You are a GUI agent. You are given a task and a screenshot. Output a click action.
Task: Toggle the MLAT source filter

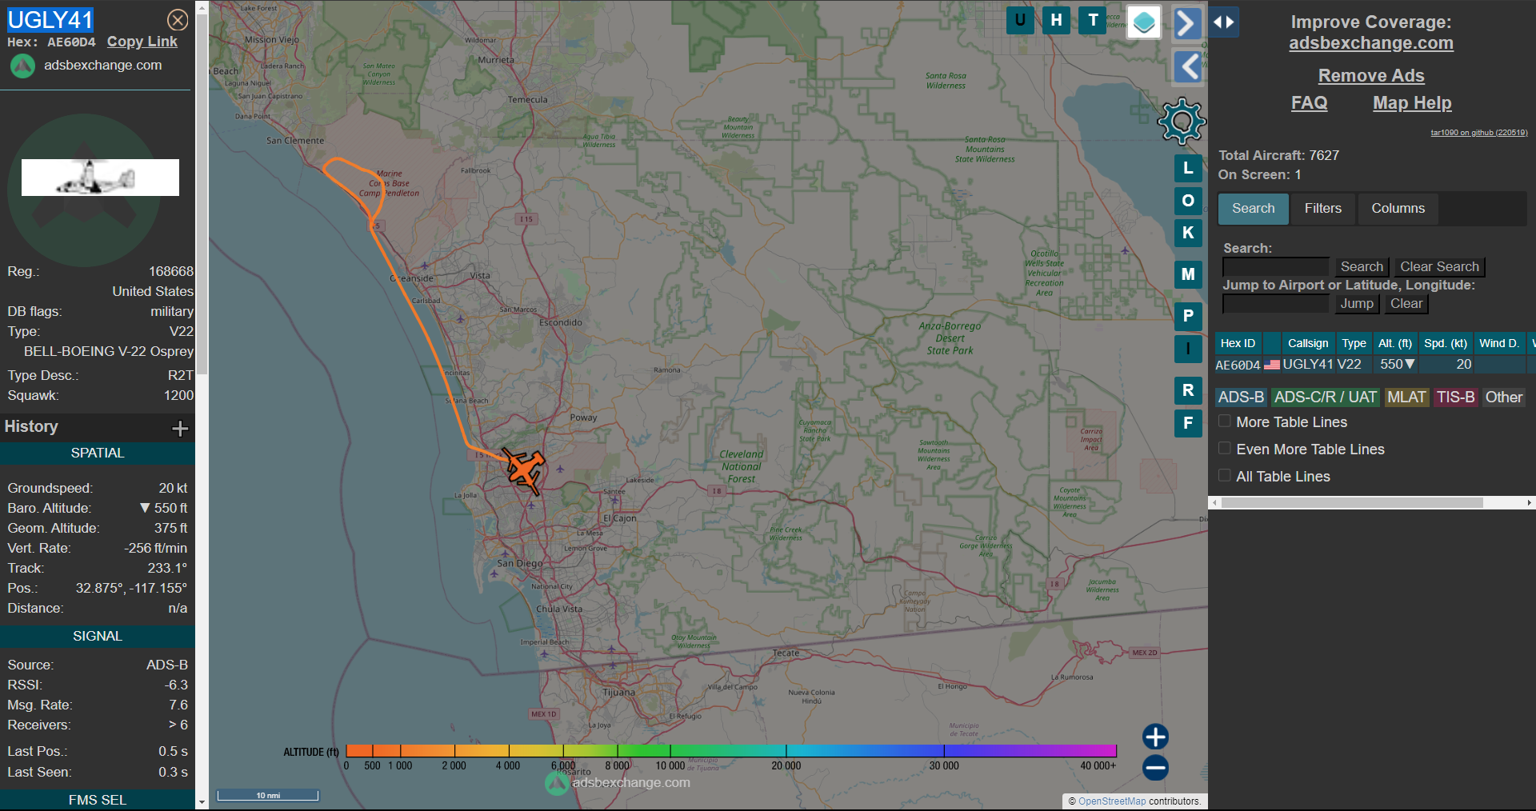[1406, 398]
